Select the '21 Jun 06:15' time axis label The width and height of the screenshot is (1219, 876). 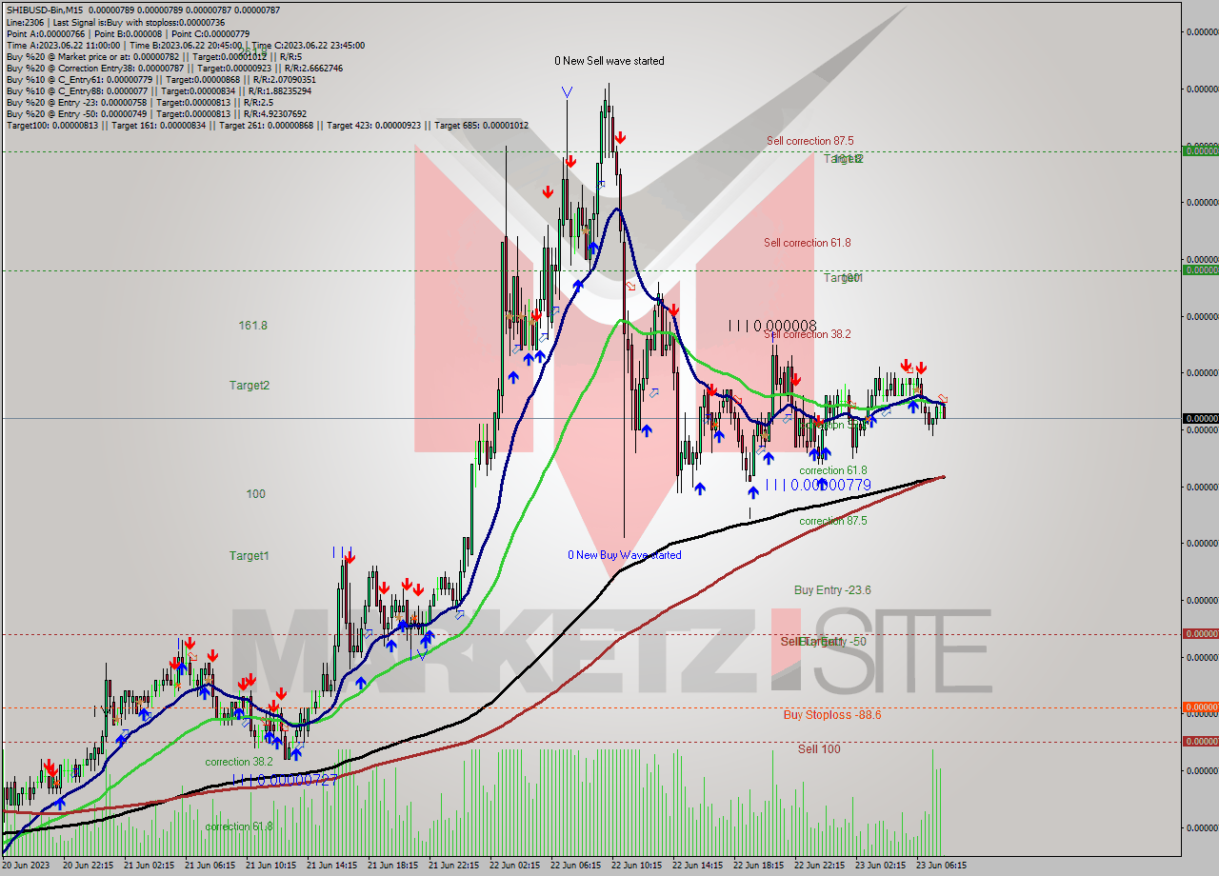[x=210, y=866]
